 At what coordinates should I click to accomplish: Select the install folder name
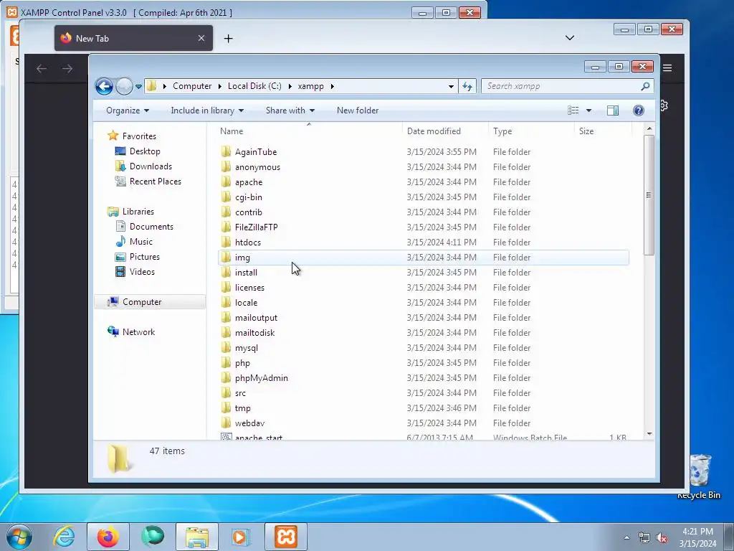point(247,273)
